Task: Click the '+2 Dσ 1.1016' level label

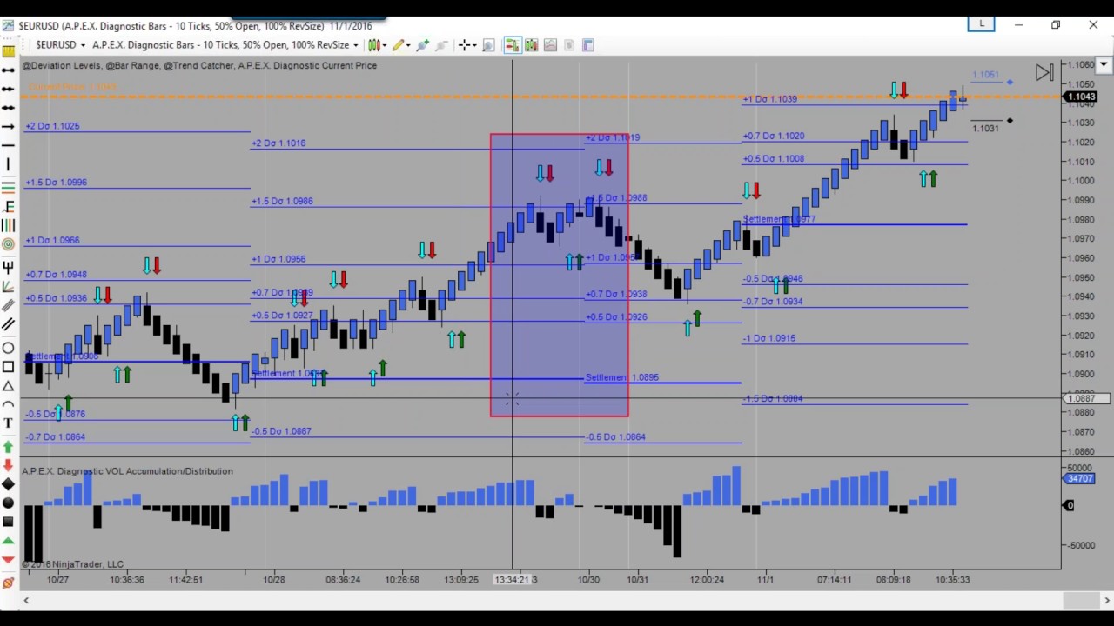Action: (278, 143)
